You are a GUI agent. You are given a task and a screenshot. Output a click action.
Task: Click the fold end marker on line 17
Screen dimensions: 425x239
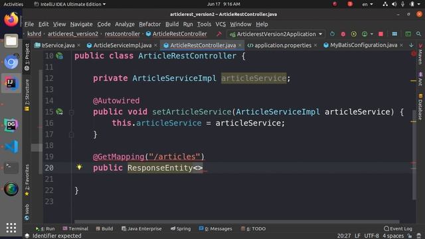[71, 134]
